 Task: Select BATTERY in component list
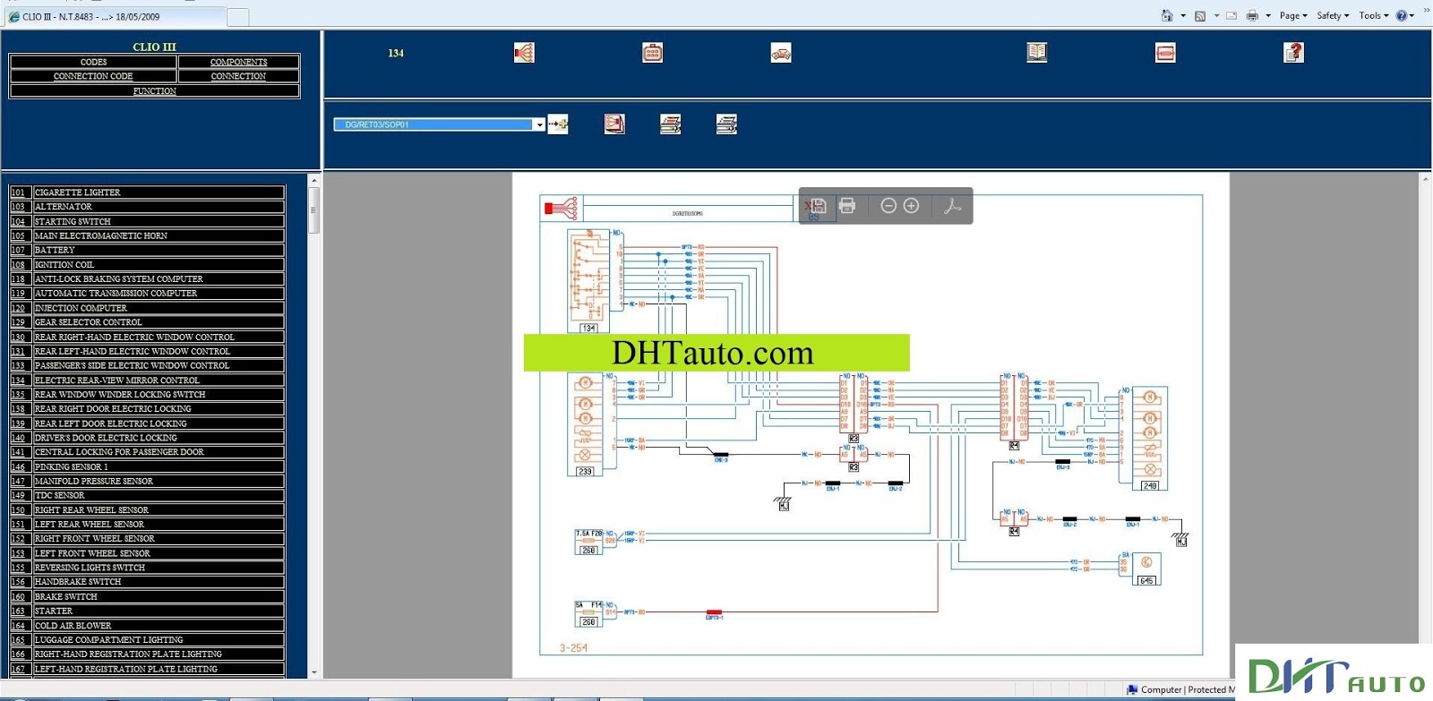tap(159, 250)
